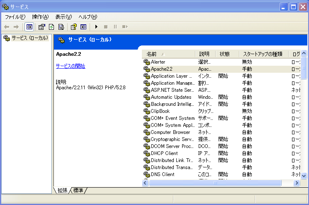Select the Cryptographic Serv... row
The height and width of the screenshot is (205, 309).
click(x=221, y=139)
